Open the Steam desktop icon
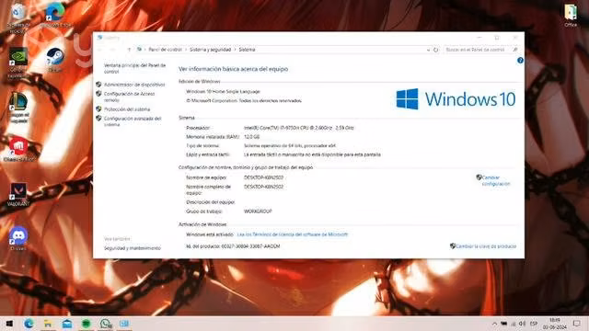Image resolution: width=589 pixels, height=331 pixels. tap(55, 60)
